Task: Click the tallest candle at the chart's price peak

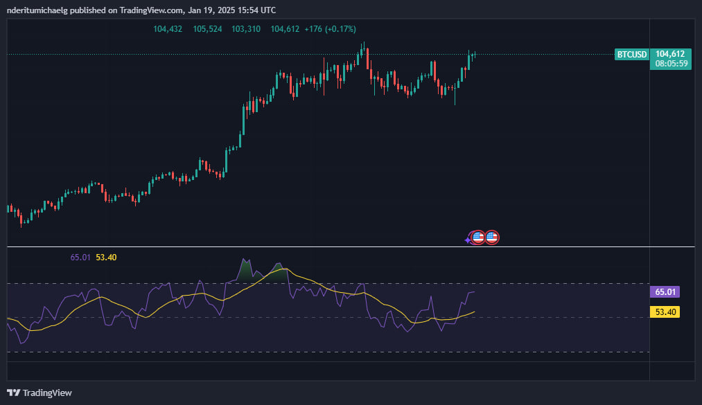Action: tap(362, 52)
